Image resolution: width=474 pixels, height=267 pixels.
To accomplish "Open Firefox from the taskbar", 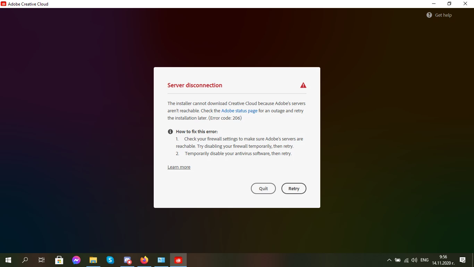I will point(144,260).
